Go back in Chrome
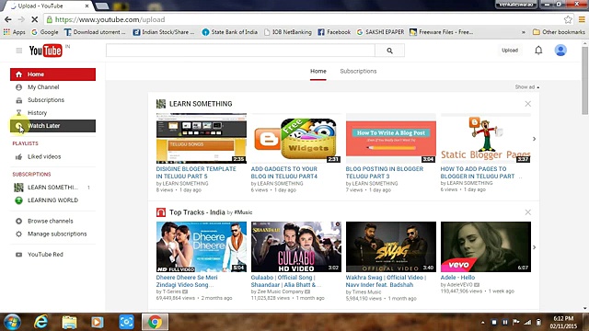The height and width of the screenshot is (331, 589). 8,19
